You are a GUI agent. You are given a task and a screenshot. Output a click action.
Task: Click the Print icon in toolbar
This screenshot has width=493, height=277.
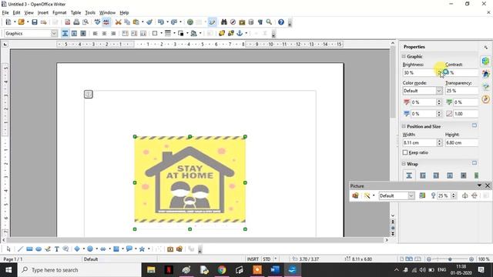click(76, 22)
